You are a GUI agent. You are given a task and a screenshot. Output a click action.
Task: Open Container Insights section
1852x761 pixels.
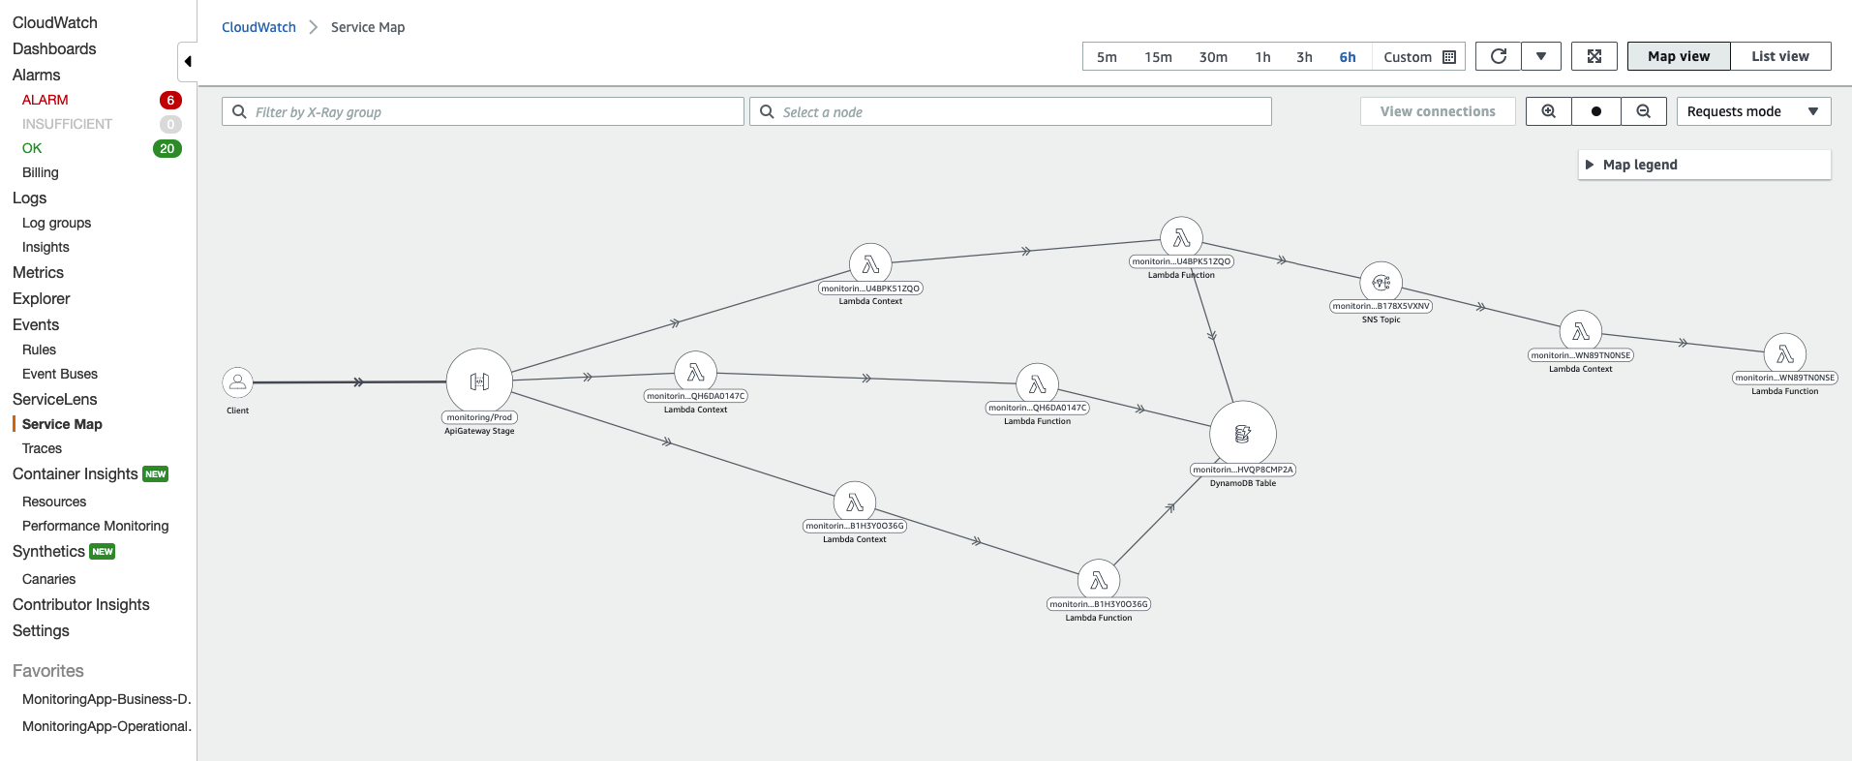(76, 473)
